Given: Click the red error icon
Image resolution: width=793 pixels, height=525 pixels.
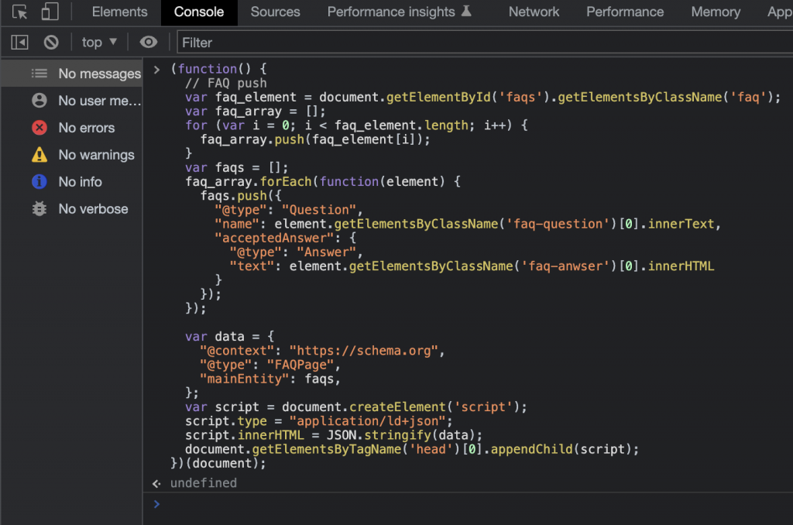Looking at the screenshot, I should 39,128.
